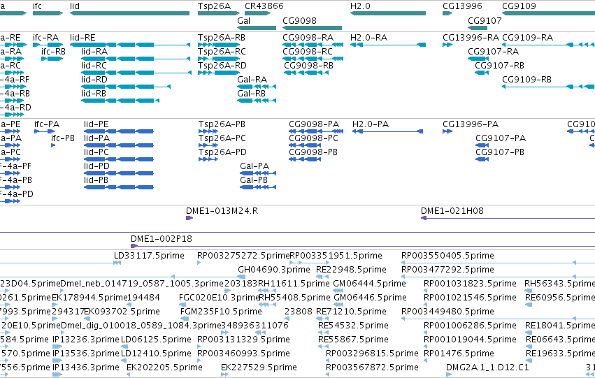Select the IP13236.3prime EST

[x=57, y=347]
